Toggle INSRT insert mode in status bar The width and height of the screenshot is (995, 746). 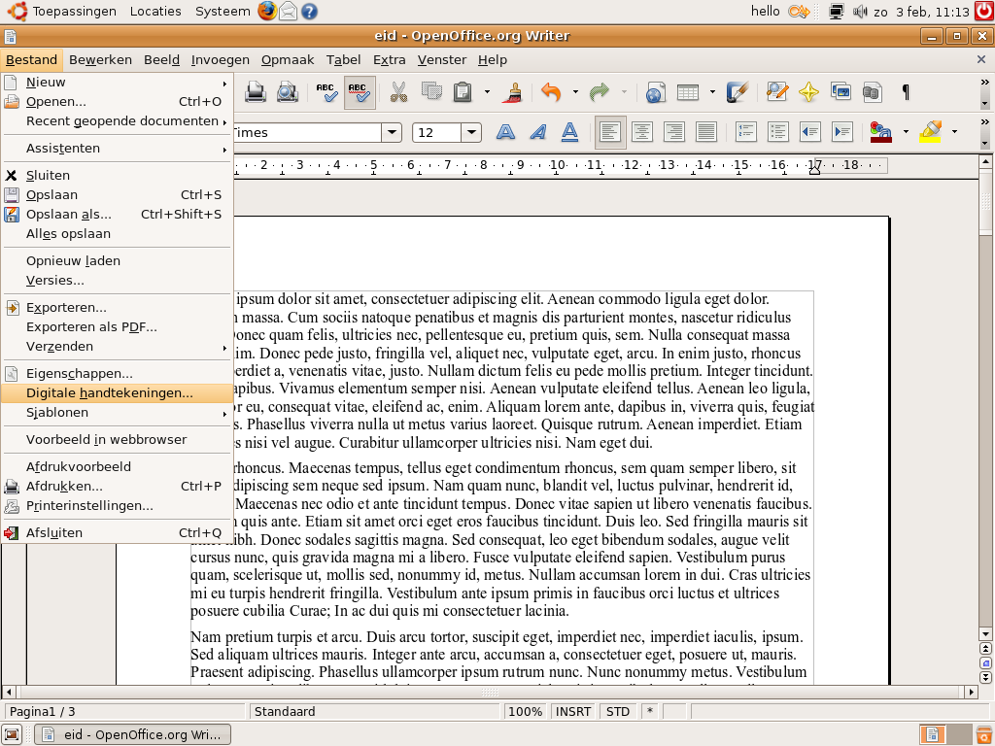point(573,712)
